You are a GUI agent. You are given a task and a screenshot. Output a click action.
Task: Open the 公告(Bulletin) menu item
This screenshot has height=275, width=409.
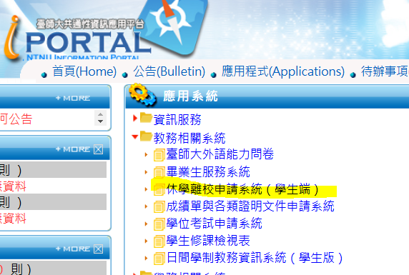click(x=169, y=71)
